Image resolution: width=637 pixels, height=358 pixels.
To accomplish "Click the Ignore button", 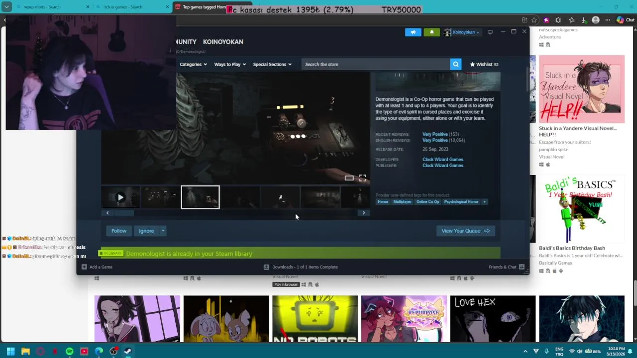I will [146, 231].
